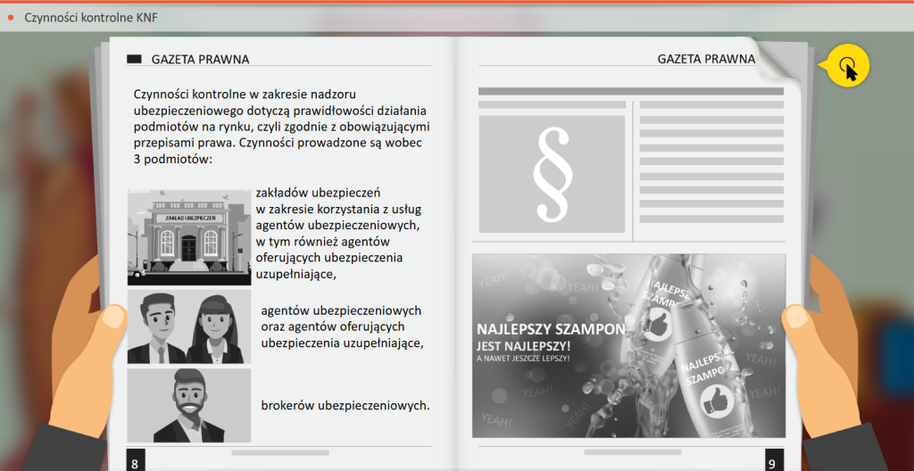The image size is (914, 471).
Task: Click the yellow cursor hint button
Action: [x=847, y=66]
